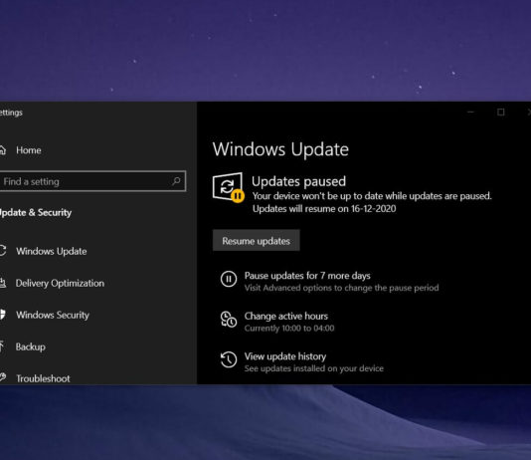This screenshot has width=531, height=460.
Task: Click the Windows Security shield icon
Action: (x=2, y=315)
